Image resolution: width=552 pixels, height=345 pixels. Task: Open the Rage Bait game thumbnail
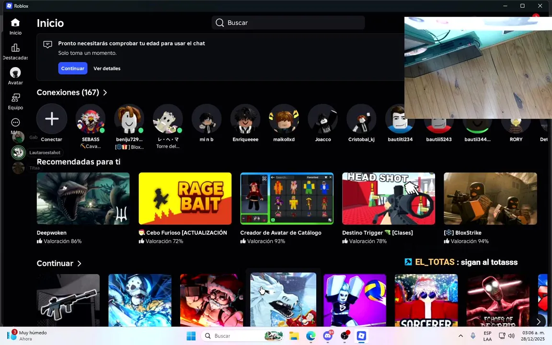(x=185, y=198)
